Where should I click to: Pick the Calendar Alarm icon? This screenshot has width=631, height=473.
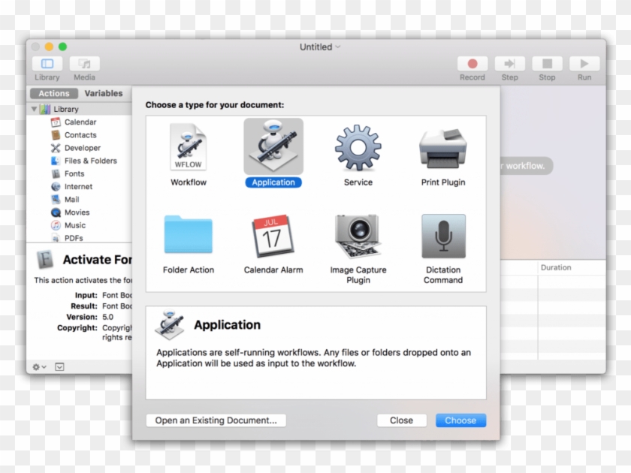pos(273,234)
